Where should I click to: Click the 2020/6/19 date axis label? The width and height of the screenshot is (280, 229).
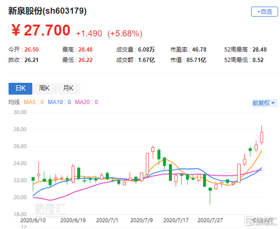pos(73,220)
